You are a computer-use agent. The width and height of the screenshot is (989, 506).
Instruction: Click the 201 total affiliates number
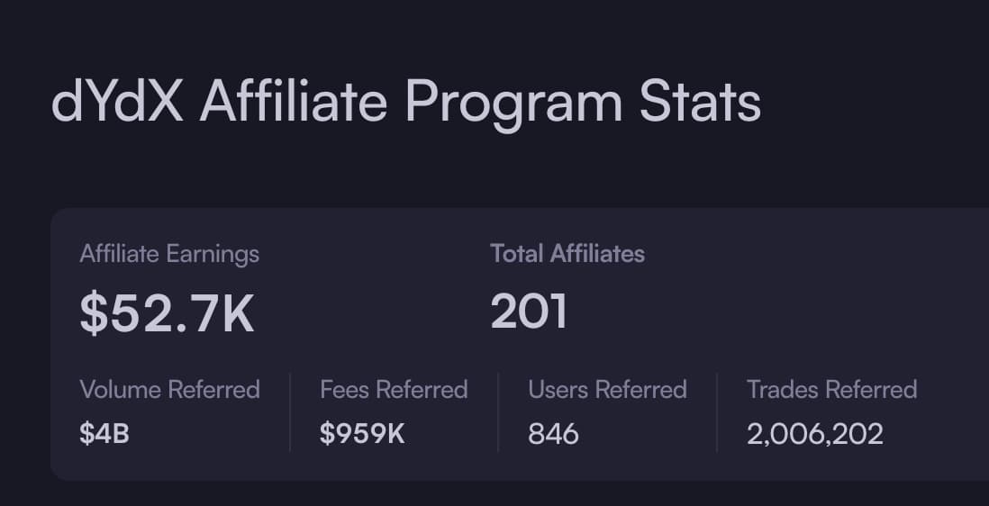(x=529, y=312)
